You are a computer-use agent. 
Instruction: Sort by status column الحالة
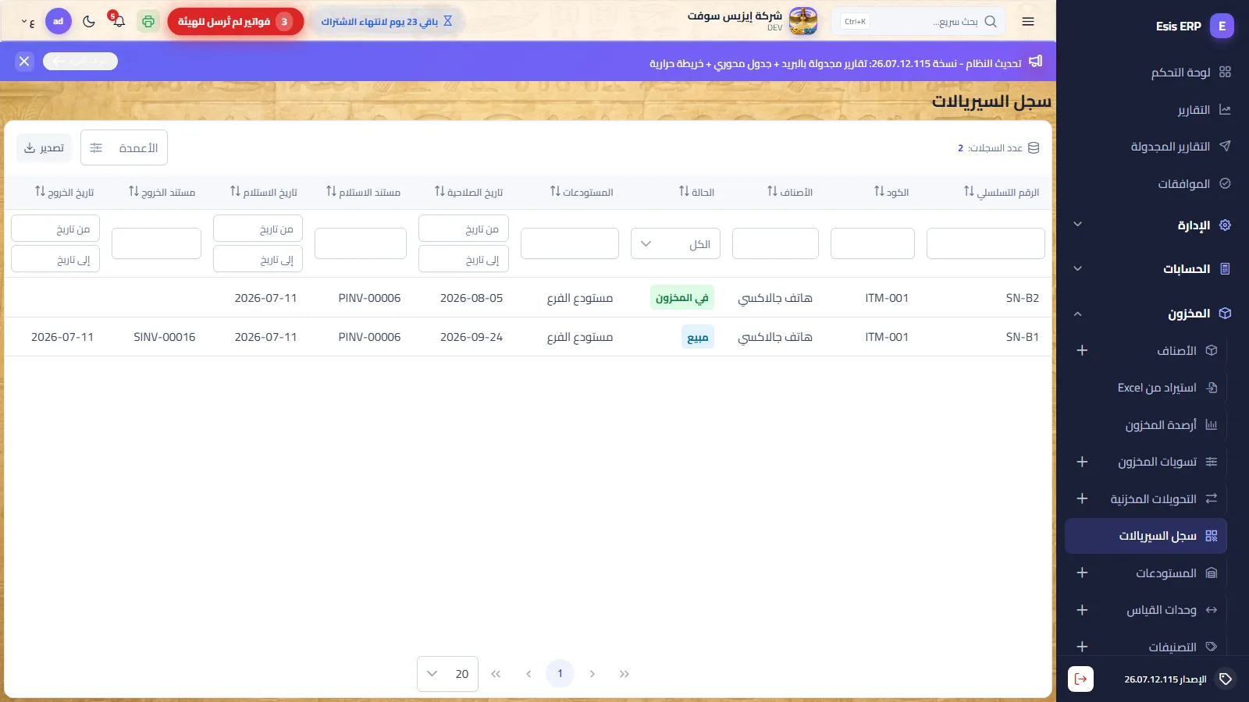pyautogui.click(x=696, y=192)
